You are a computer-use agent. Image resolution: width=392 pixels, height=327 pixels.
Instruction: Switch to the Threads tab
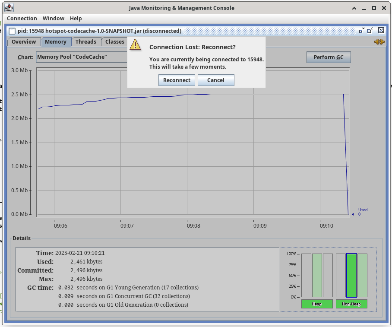click(86, 41)
